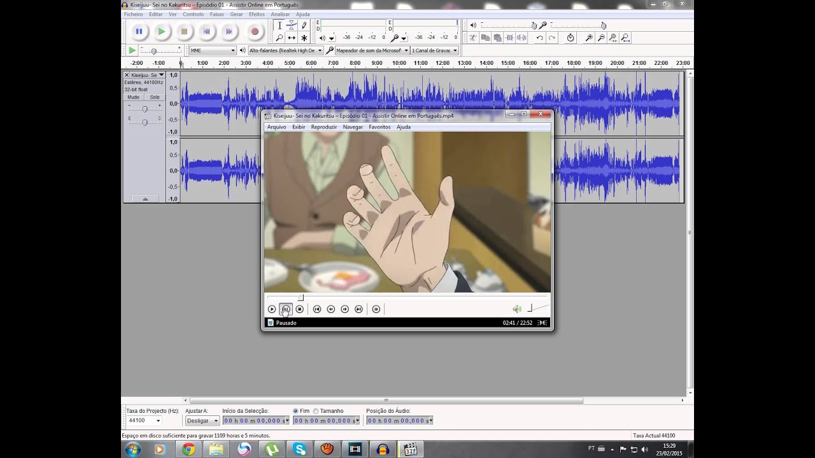
Task: Open the Alto-falantes output device dropdown
Action: 285,50
